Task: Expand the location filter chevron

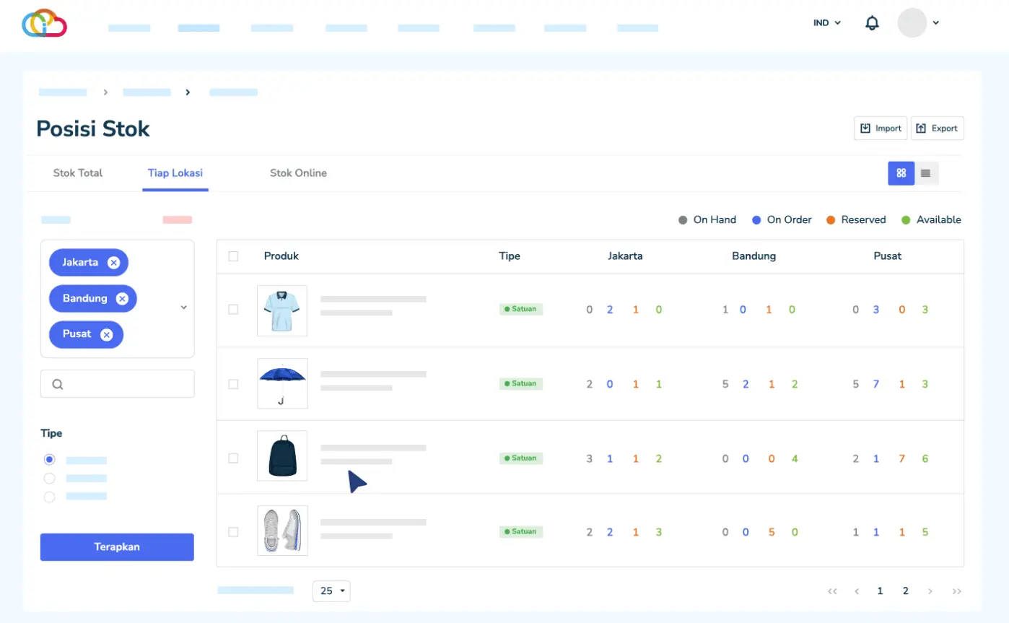Action: click(x=183, y=306)
